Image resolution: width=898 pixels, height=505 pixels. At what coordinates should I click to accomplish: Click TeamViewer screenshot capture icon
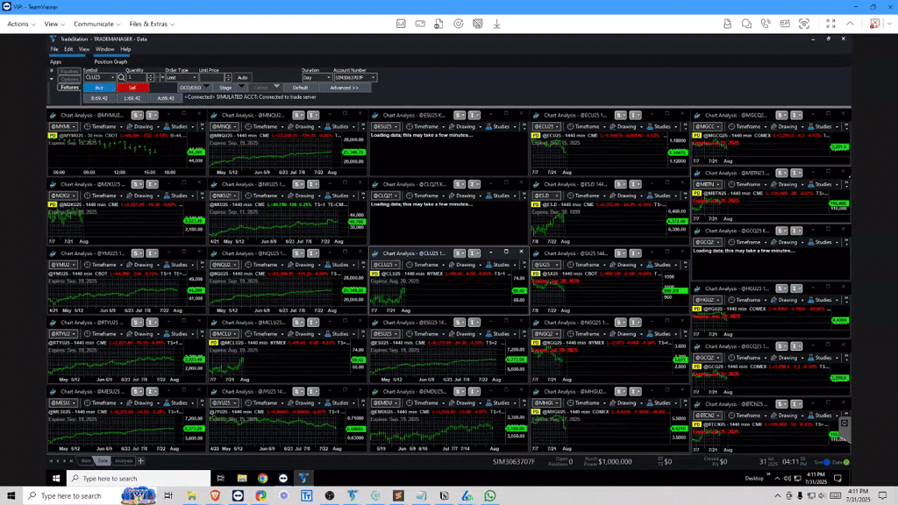(804, 24)
